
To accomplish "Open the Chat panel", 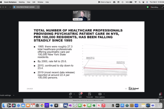I will pyautogui.click(x=71, y=94).
